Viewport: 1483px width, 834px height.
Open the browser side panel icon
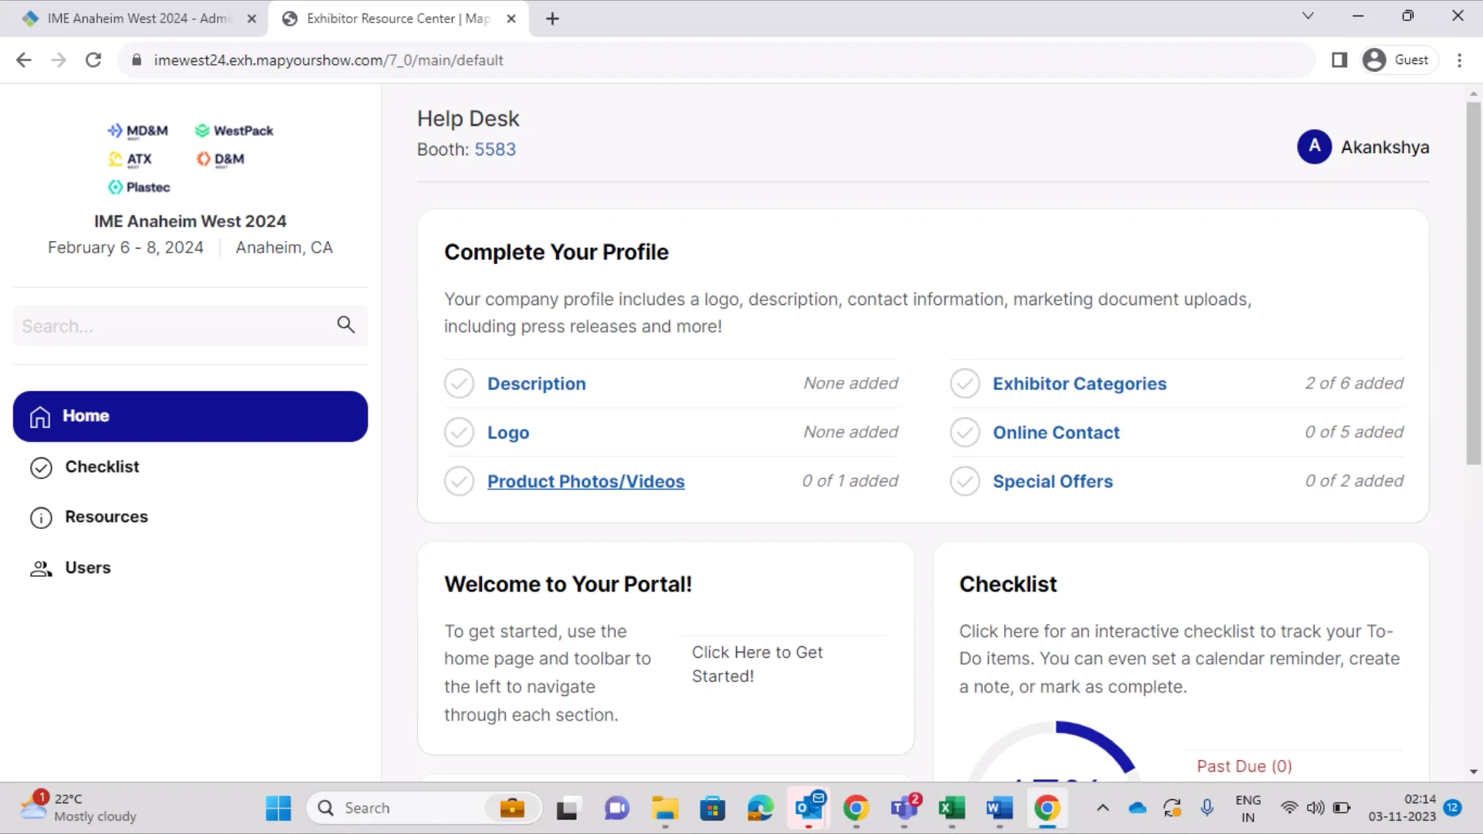(x=1339, y=60)
